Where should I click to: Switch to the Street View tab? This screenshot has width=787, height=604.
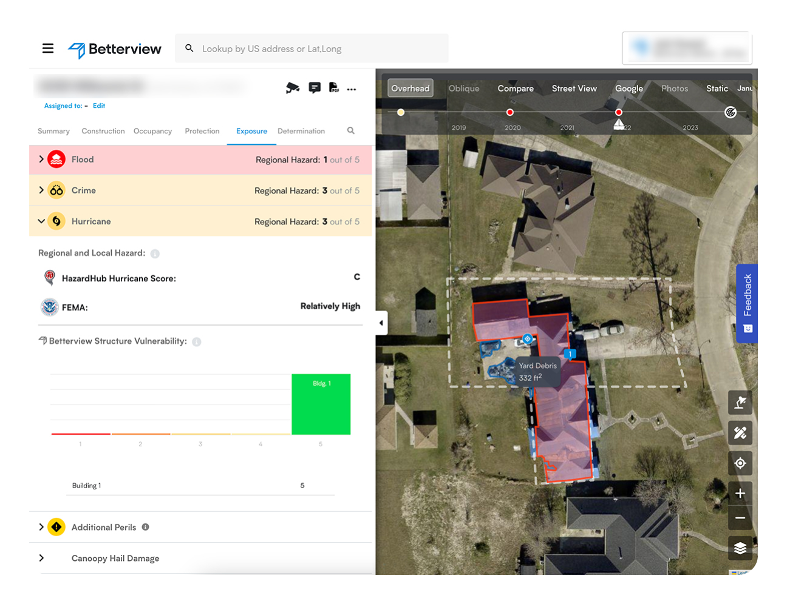click(574, 89)
